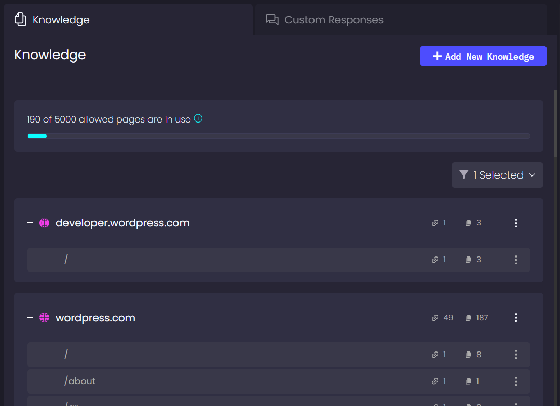Click the globe icon beside wordpress.com
560x406 pixels.
44,318
